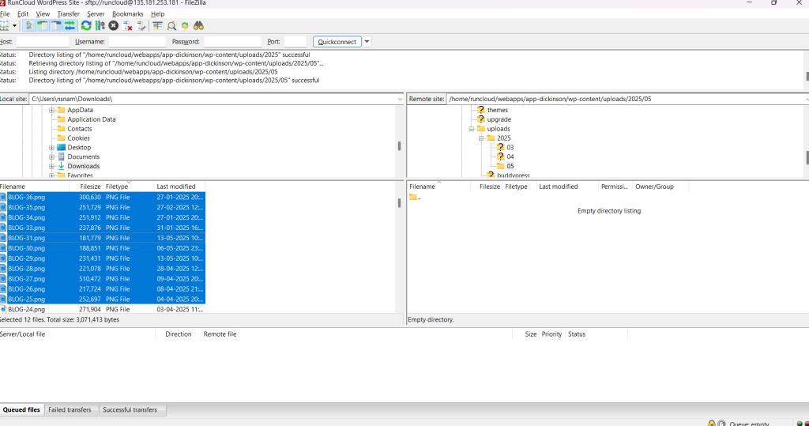Toggle directory comparison icon
The width and height of the screenshot is (809, 426).
(171, 26)
